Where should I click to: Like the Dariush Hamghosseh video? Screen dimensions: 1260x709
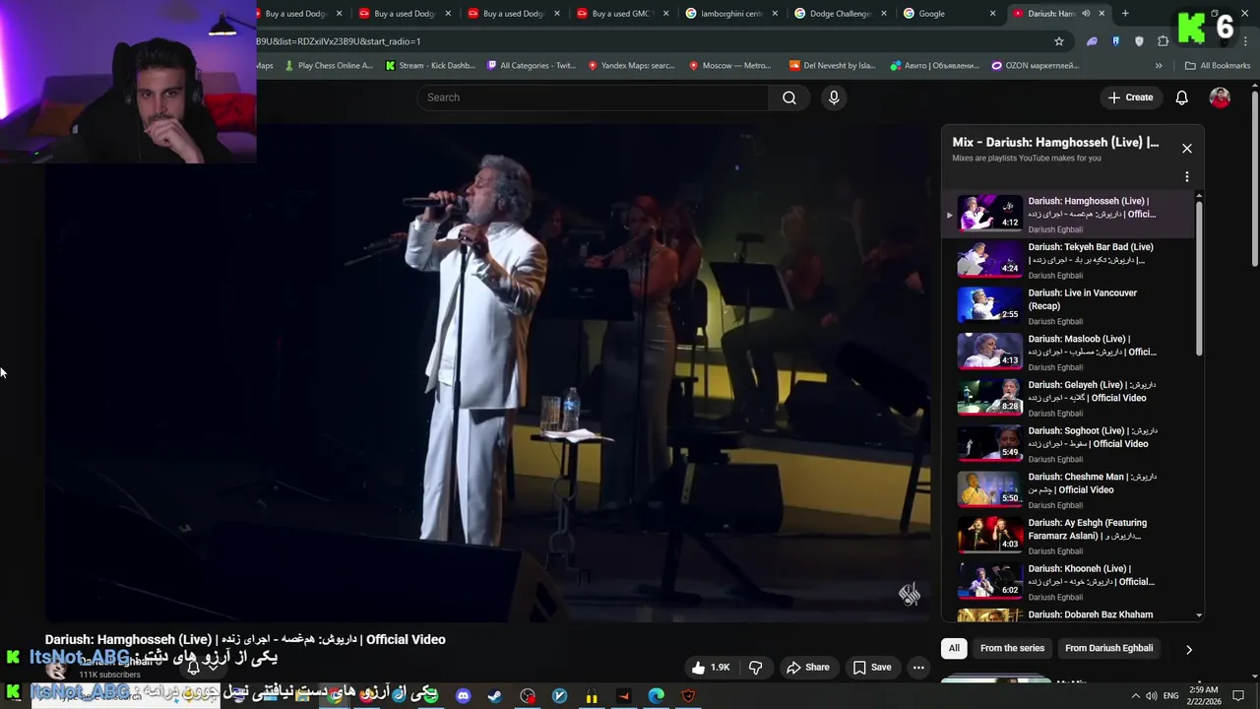(x=711, y=668)
